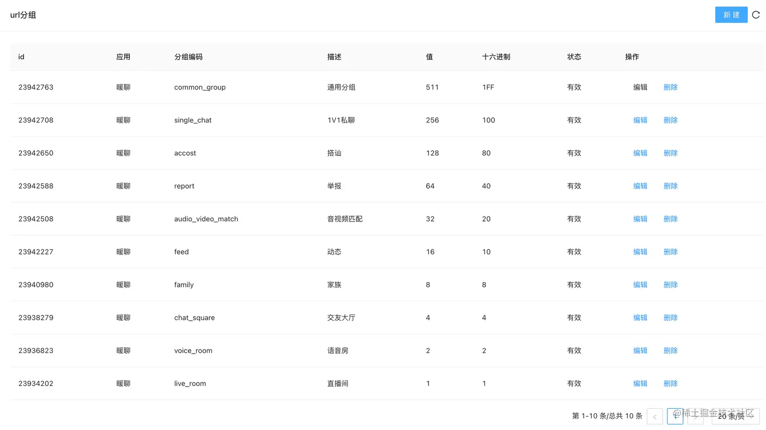Click the common_group code cell

point(200,87)
